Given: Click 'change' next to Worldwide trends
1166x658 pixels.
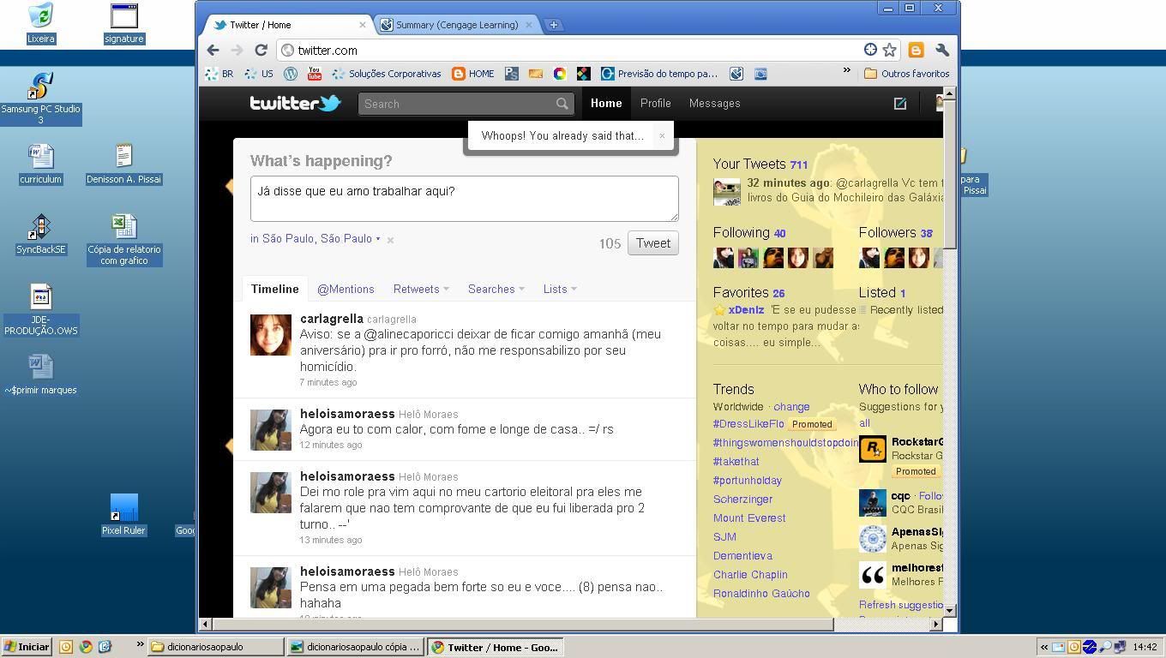Looking at the screenshot, I should [791, 407].
